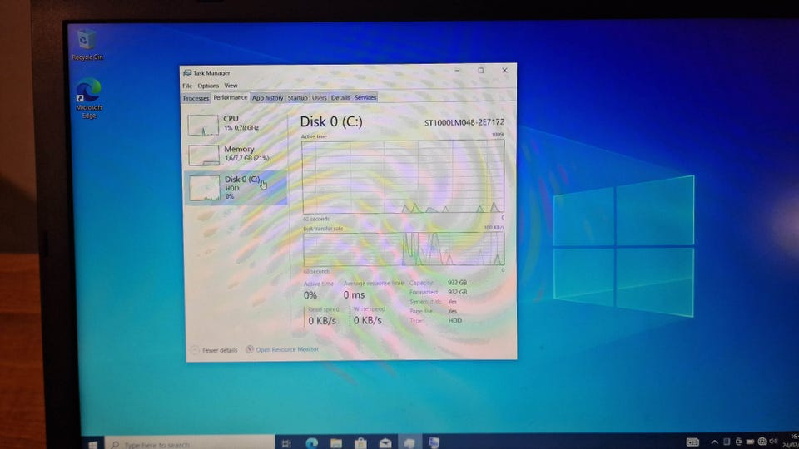Switch to the Processes tab

196,98
